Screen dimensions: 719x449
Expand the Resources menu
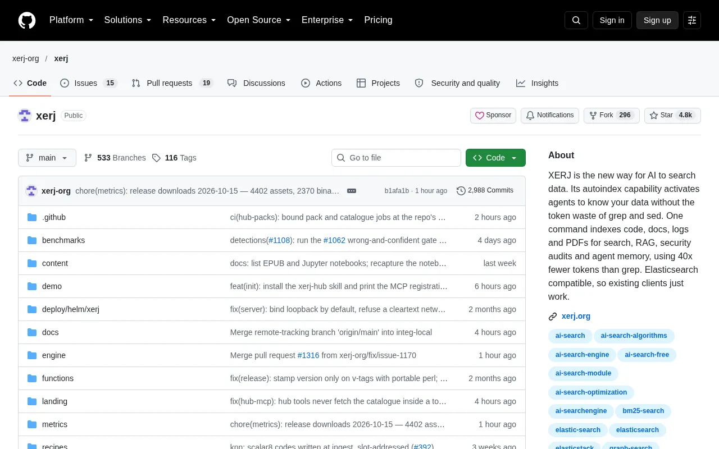pos(189,20)
